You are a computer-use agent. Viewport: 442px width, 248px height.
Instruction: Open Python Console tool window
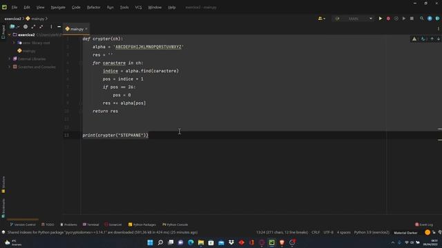(175, 225)
